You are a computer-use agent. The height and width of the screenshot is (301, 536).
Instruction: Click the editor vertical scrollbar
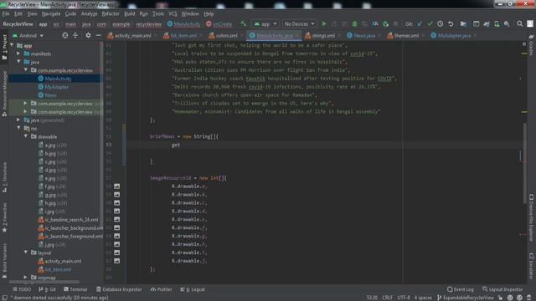525,163
